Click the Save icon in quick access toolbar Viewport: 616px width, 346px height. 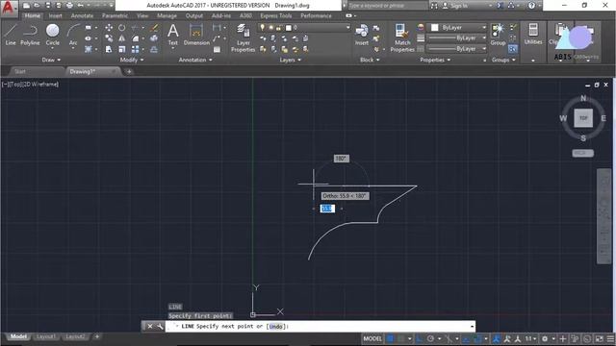tap(47, 6)
